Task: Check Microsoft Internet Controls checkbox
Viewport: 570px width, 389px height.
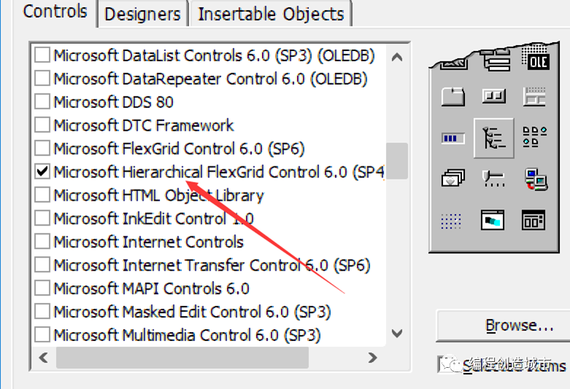Action: (42, 242)
